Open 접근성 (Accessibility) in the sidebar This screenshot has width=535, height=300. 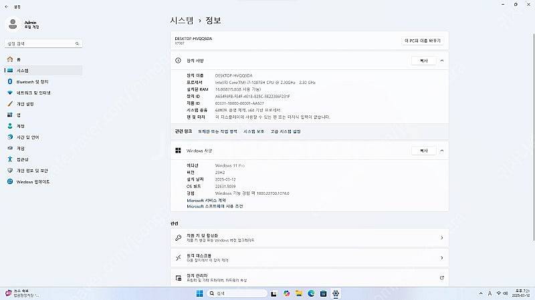[x=43, y=159]
